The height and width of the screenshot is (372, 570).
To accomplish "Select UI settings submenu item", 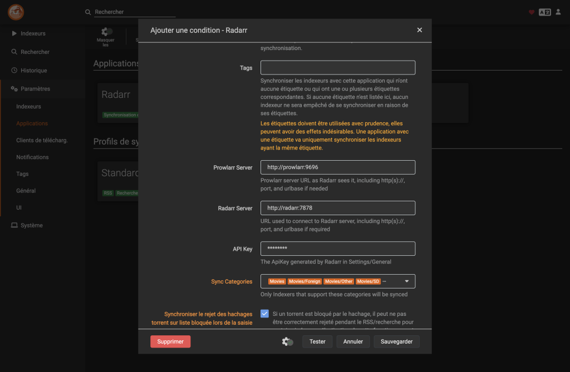I will (x=19, y=207).
